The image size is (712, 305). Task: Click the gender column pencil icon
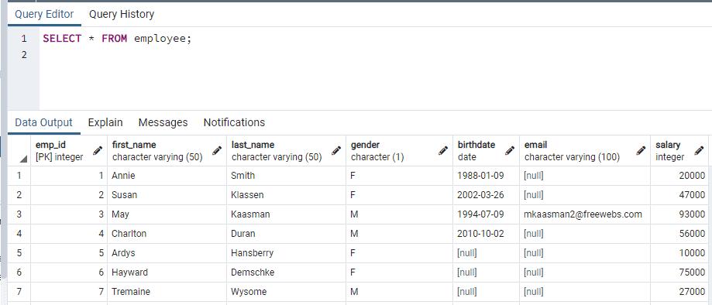coord(443,151)
